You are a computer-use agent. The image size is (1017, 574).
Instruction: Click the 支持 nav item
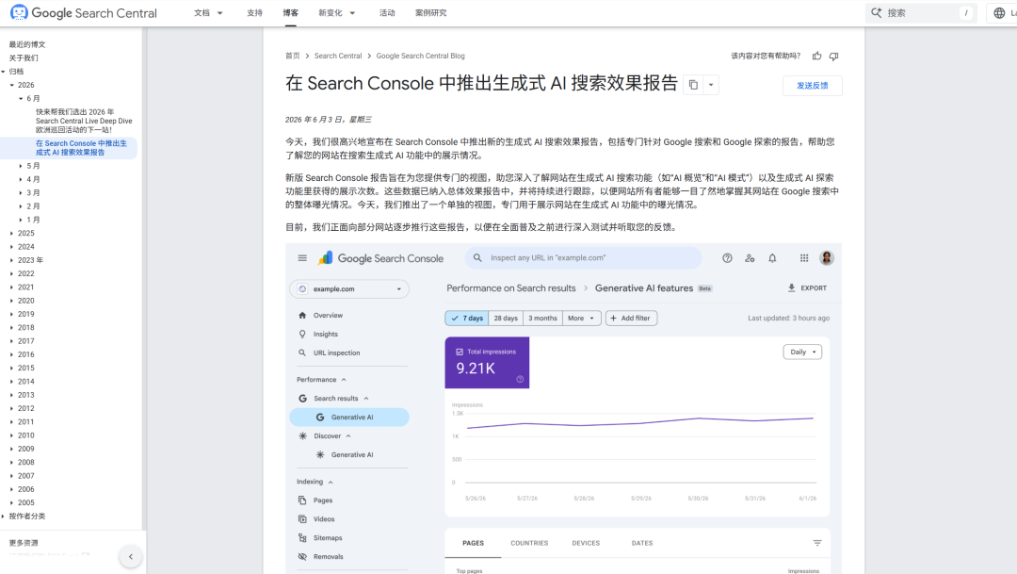[255, 13]
